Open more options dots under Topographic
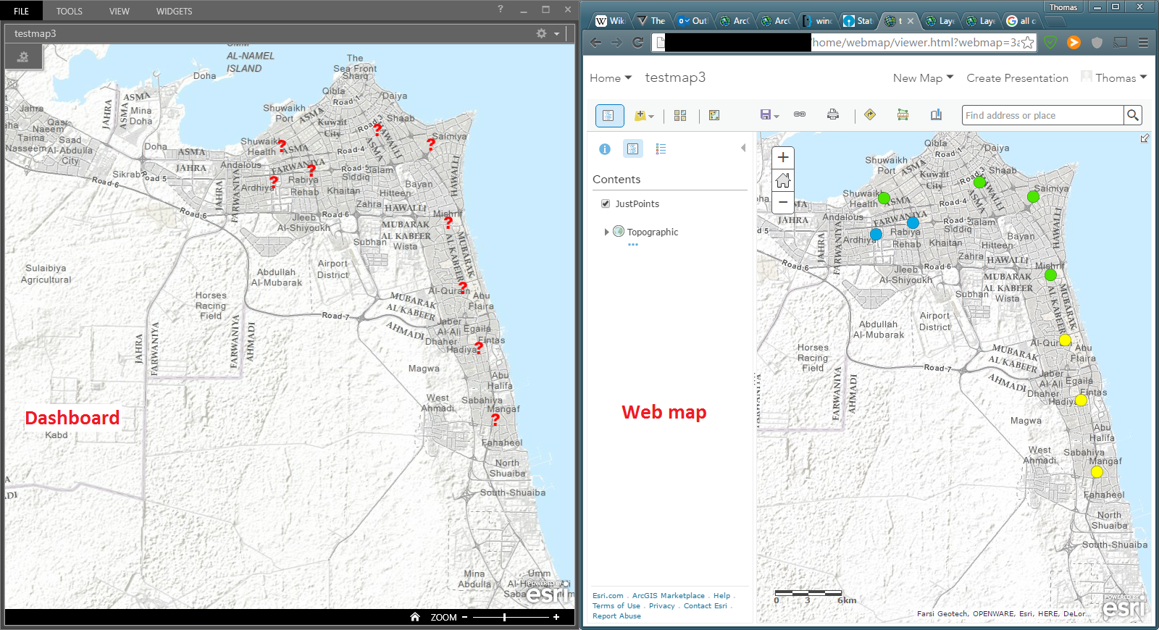Screen dimensions: 1159x630 (633, 245)
